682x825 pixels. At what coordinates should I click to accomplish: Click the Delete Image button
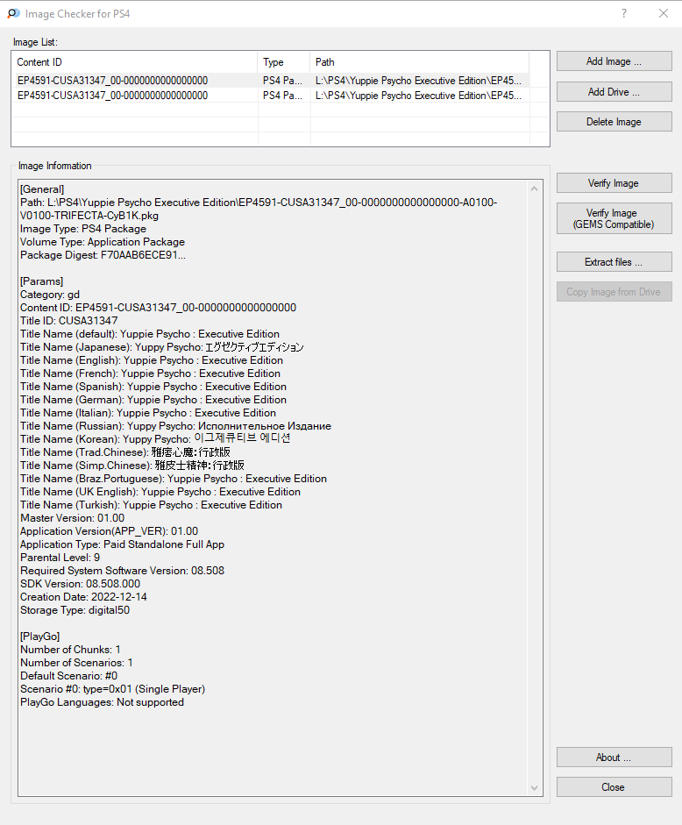coord(615,122)
